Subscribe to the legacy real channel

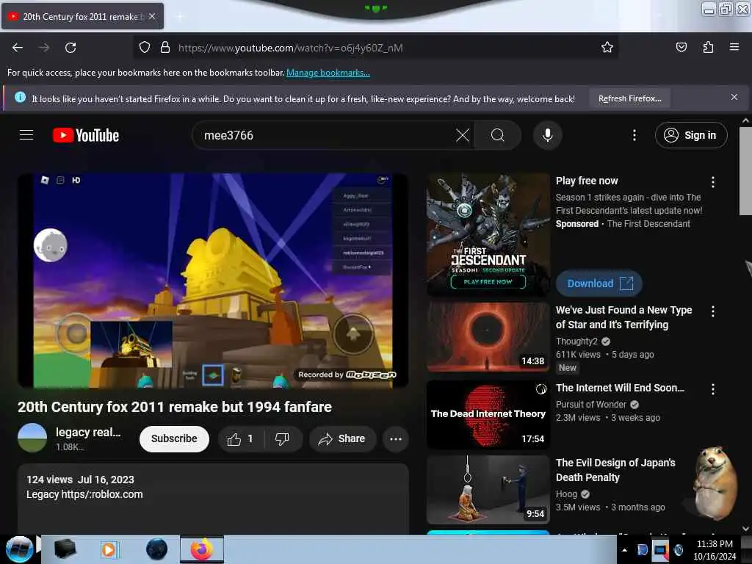click(x=174, y=439)
